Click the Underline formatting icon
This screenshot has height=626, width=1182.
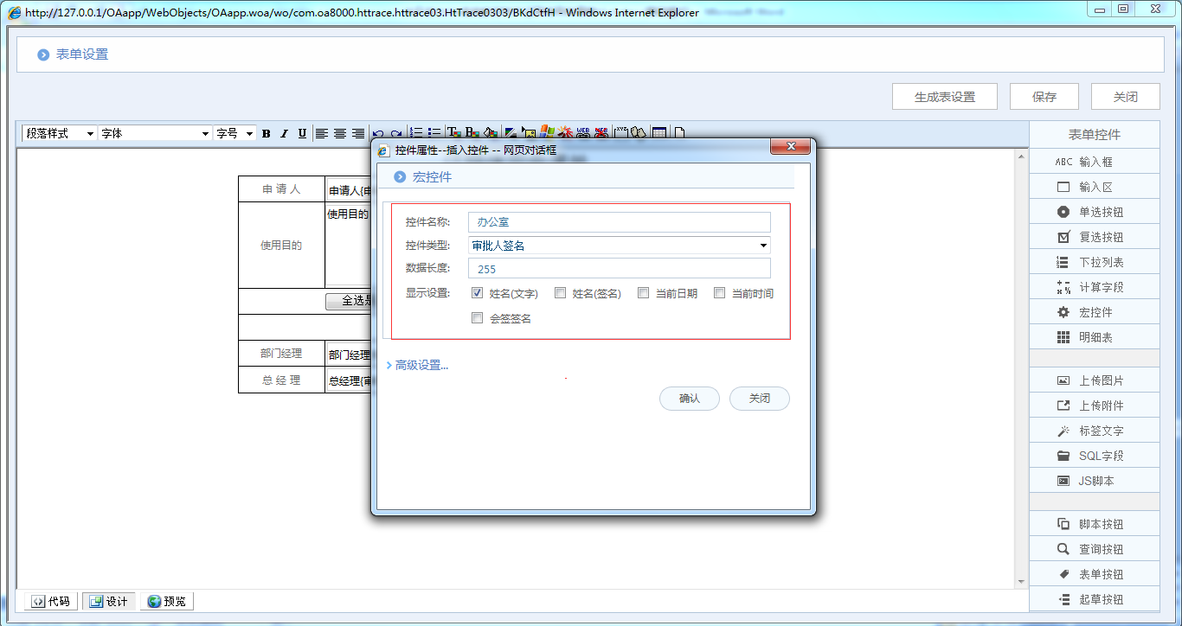tap(302, 133)
